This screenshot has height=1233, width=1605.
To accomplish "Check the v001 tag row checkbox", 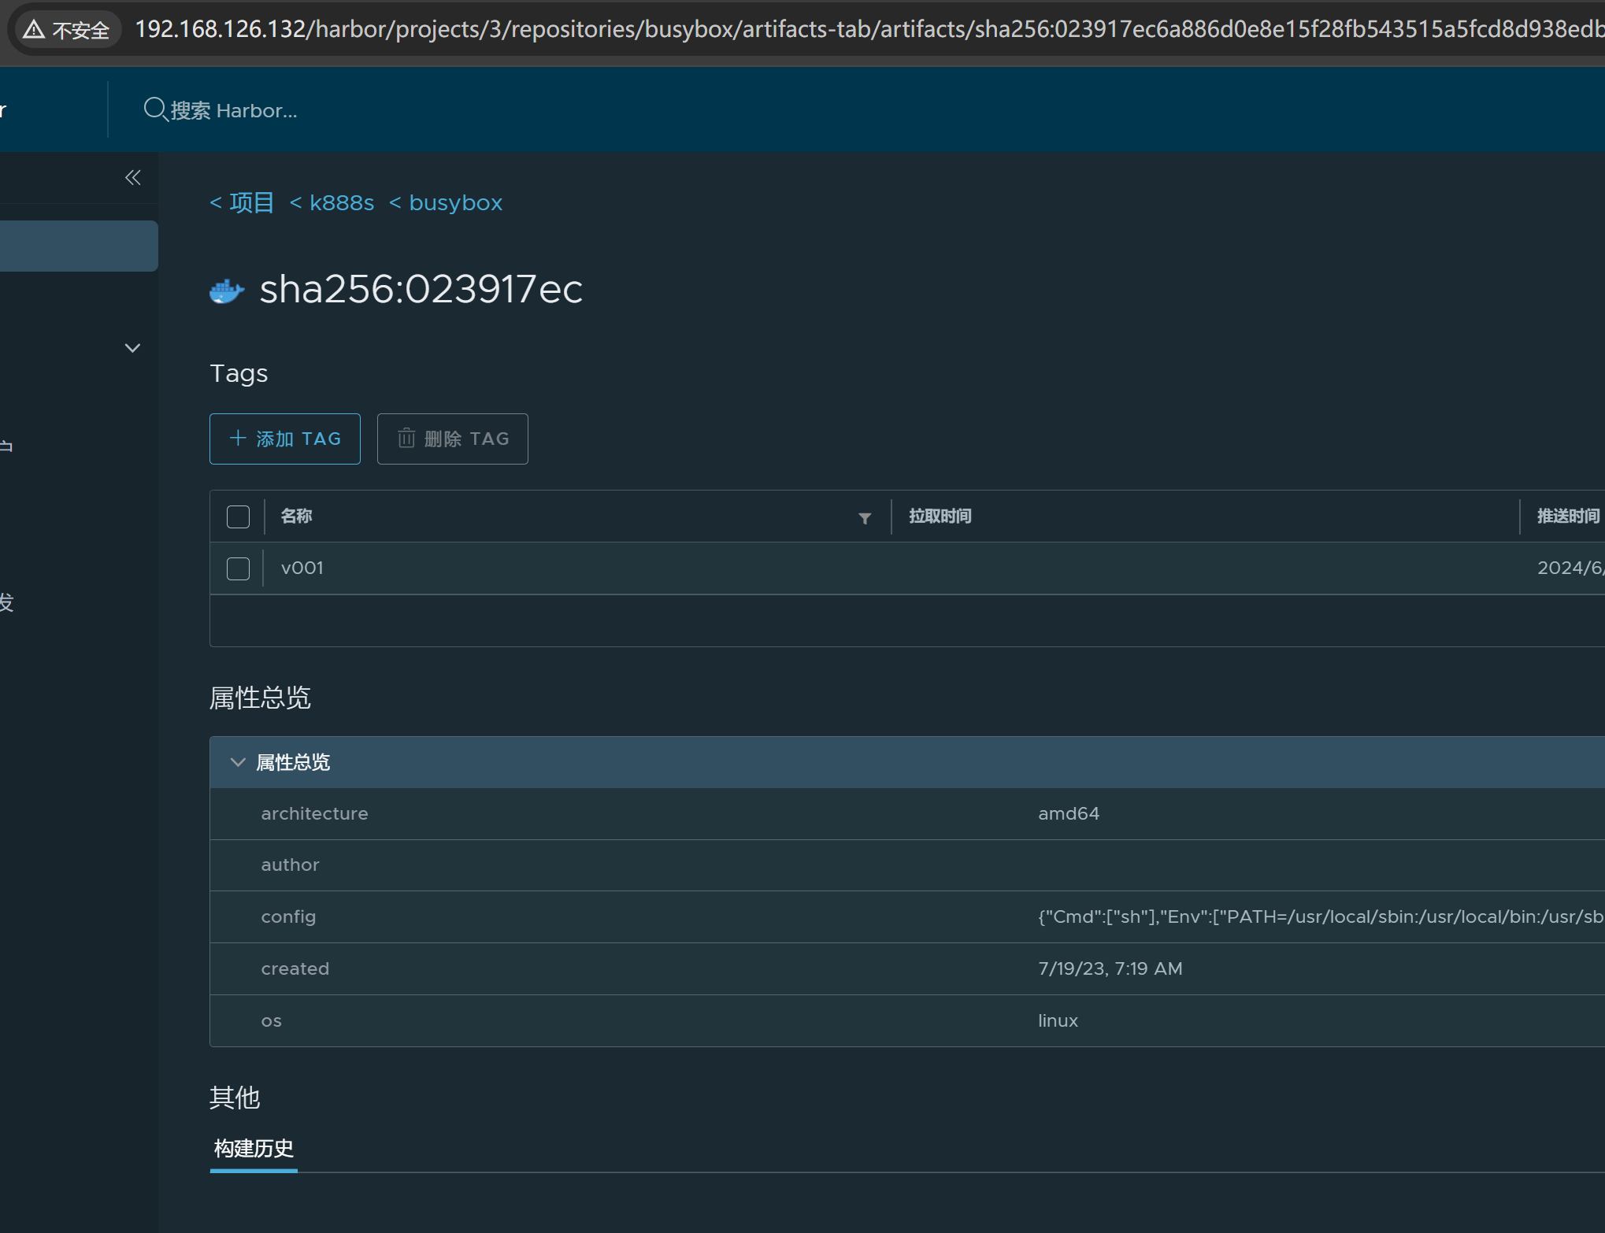I will [238, 568].
